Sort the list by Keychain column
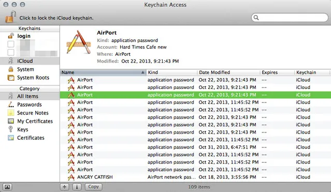This screenshot has height=192, width=331. (x=312, y=72)
